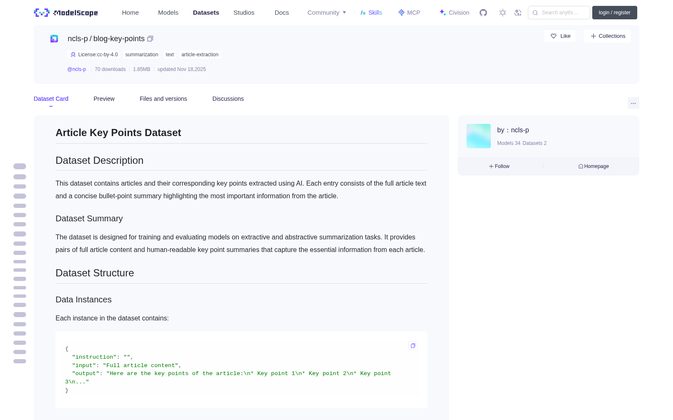The width and height of the screenshot is (673, 420).
Task: Visit the author's Homepage
Action: pos(594,166)
